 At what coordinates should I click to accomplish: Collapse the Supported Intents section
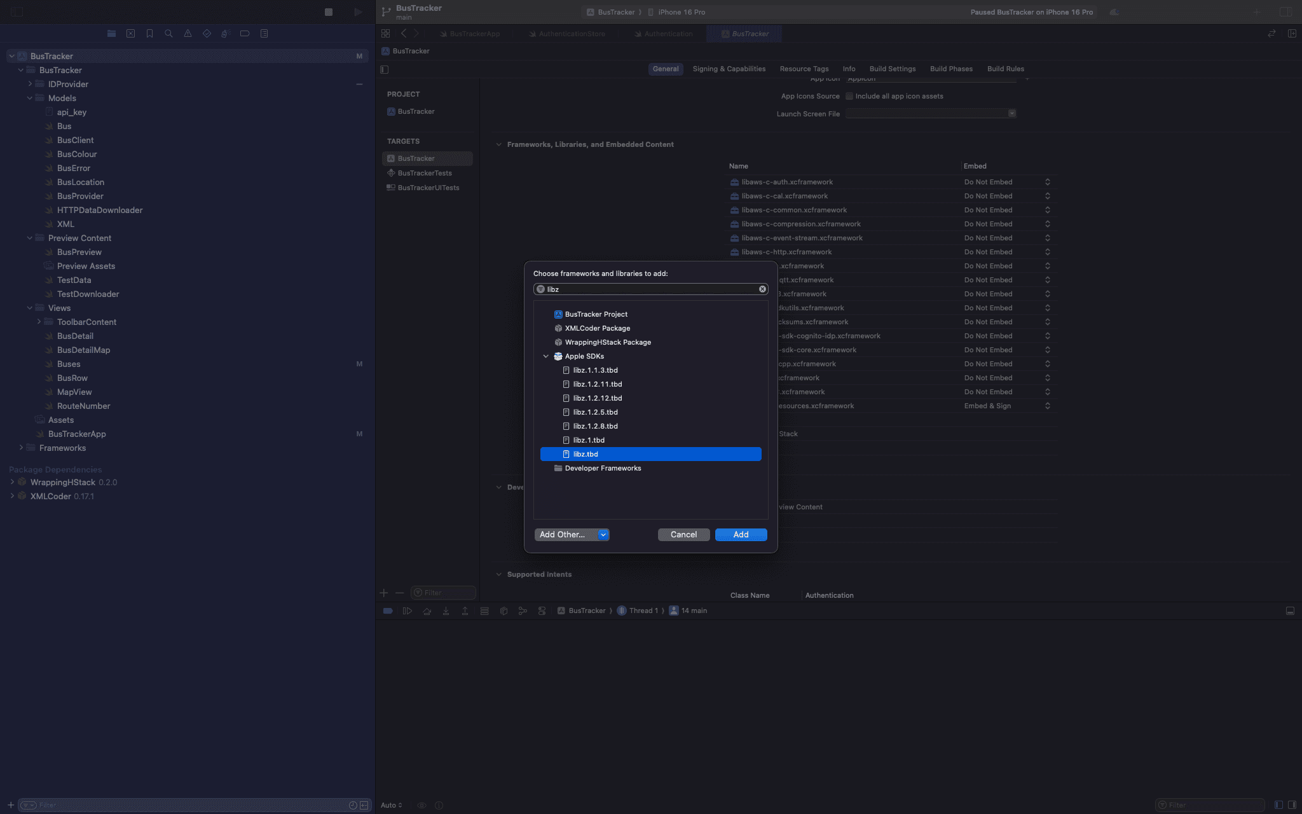tap(498, 575)
